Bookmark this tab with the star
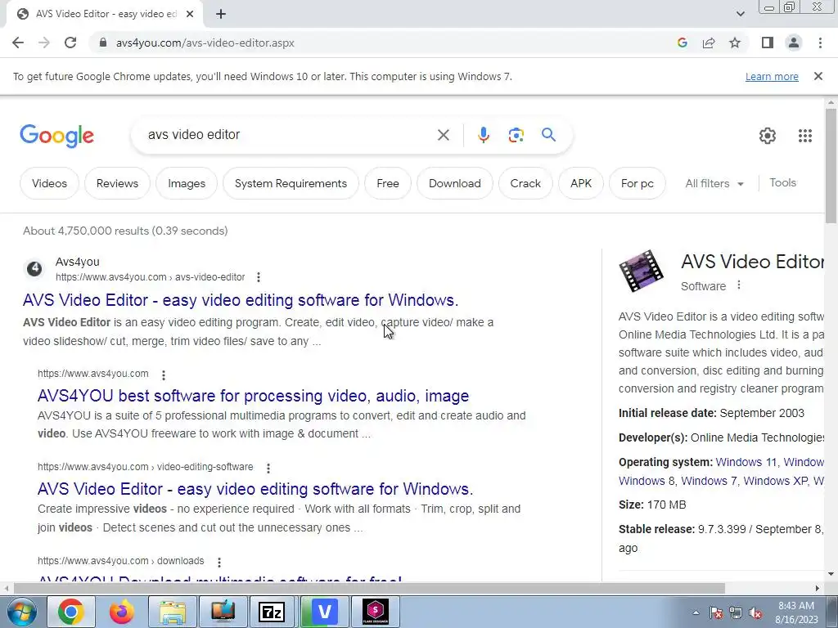The height and width of the screenshot is (628, 838). coord(735,43)
